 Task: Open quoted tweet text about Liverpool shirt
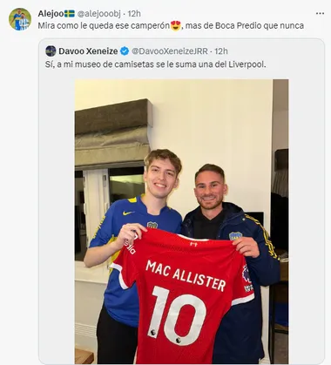156,64
